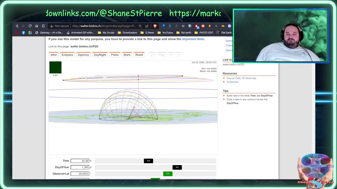This screenshot has height=189, width=337.
Task: Expand the My Socials bookmark folder
Action: [x=106, y=33]
